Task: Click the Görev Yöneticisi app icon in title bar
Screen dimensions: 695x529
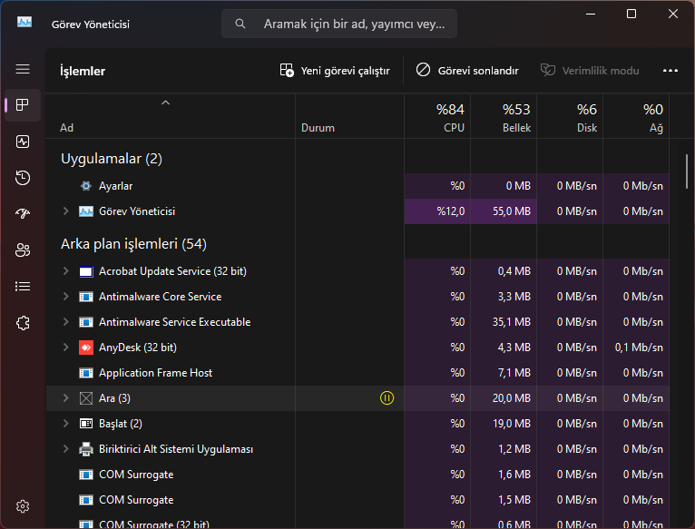Action: (x=24, y=22)
